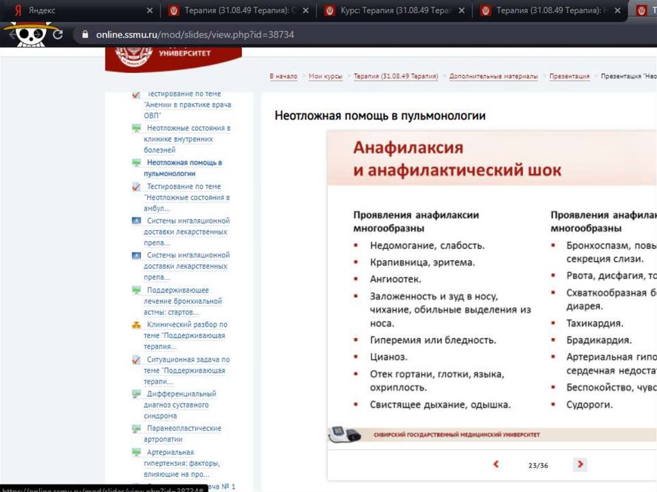Click the blood pressure monitor image in slide footer

point(345,434)
